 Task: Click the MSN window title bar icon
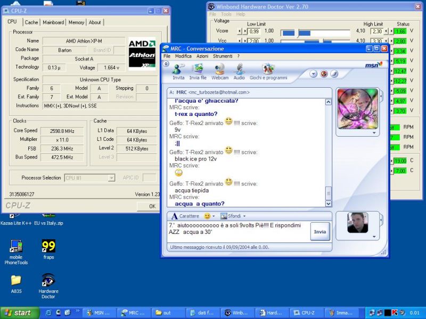pyautogui.click(x=165, y=49)
